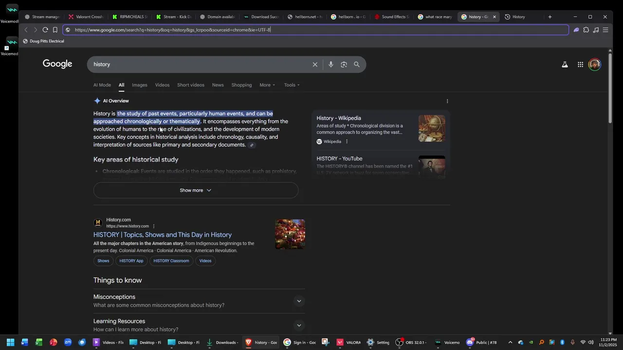Click the bookmark icon beside the address bar
The height and width of the screenshot is (350, 623).
pos(55,30)
